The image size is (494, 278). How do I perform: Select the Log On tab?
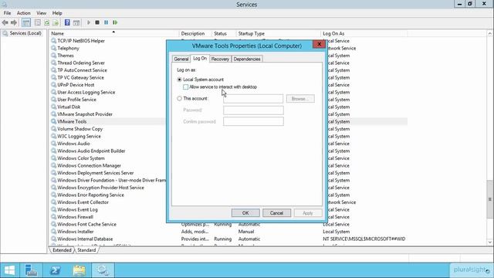click(x=200, y=59)
